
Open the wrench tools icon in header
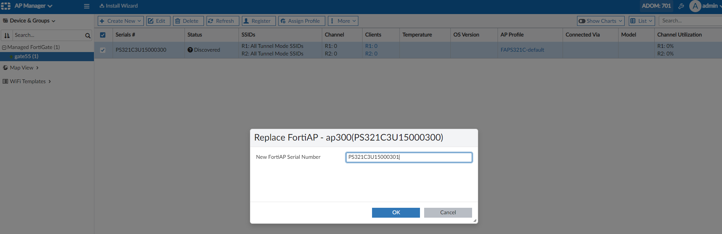(681, 6)
